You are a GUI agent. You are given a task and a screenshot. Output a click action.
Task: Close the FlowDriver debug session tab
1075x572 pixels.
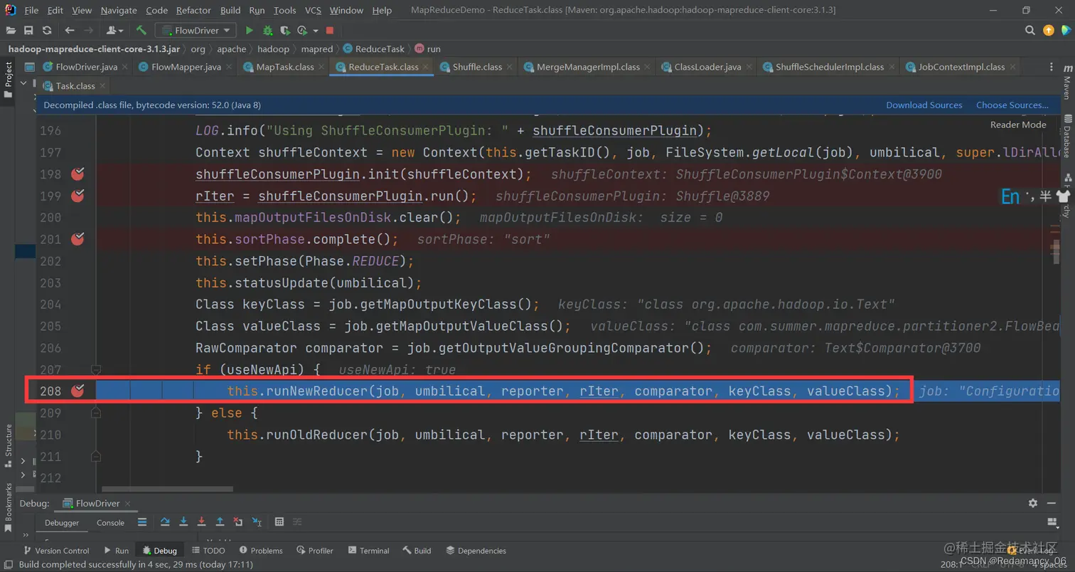(x=128, y=504)
